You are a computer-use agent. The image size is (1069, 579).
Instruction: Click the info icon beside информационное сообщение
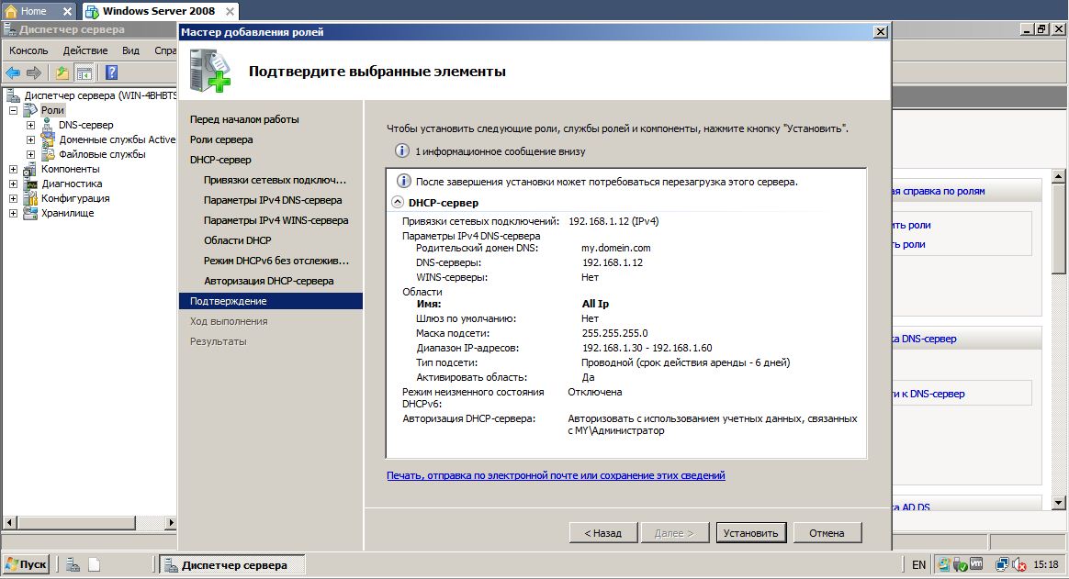tap(402, 151)
